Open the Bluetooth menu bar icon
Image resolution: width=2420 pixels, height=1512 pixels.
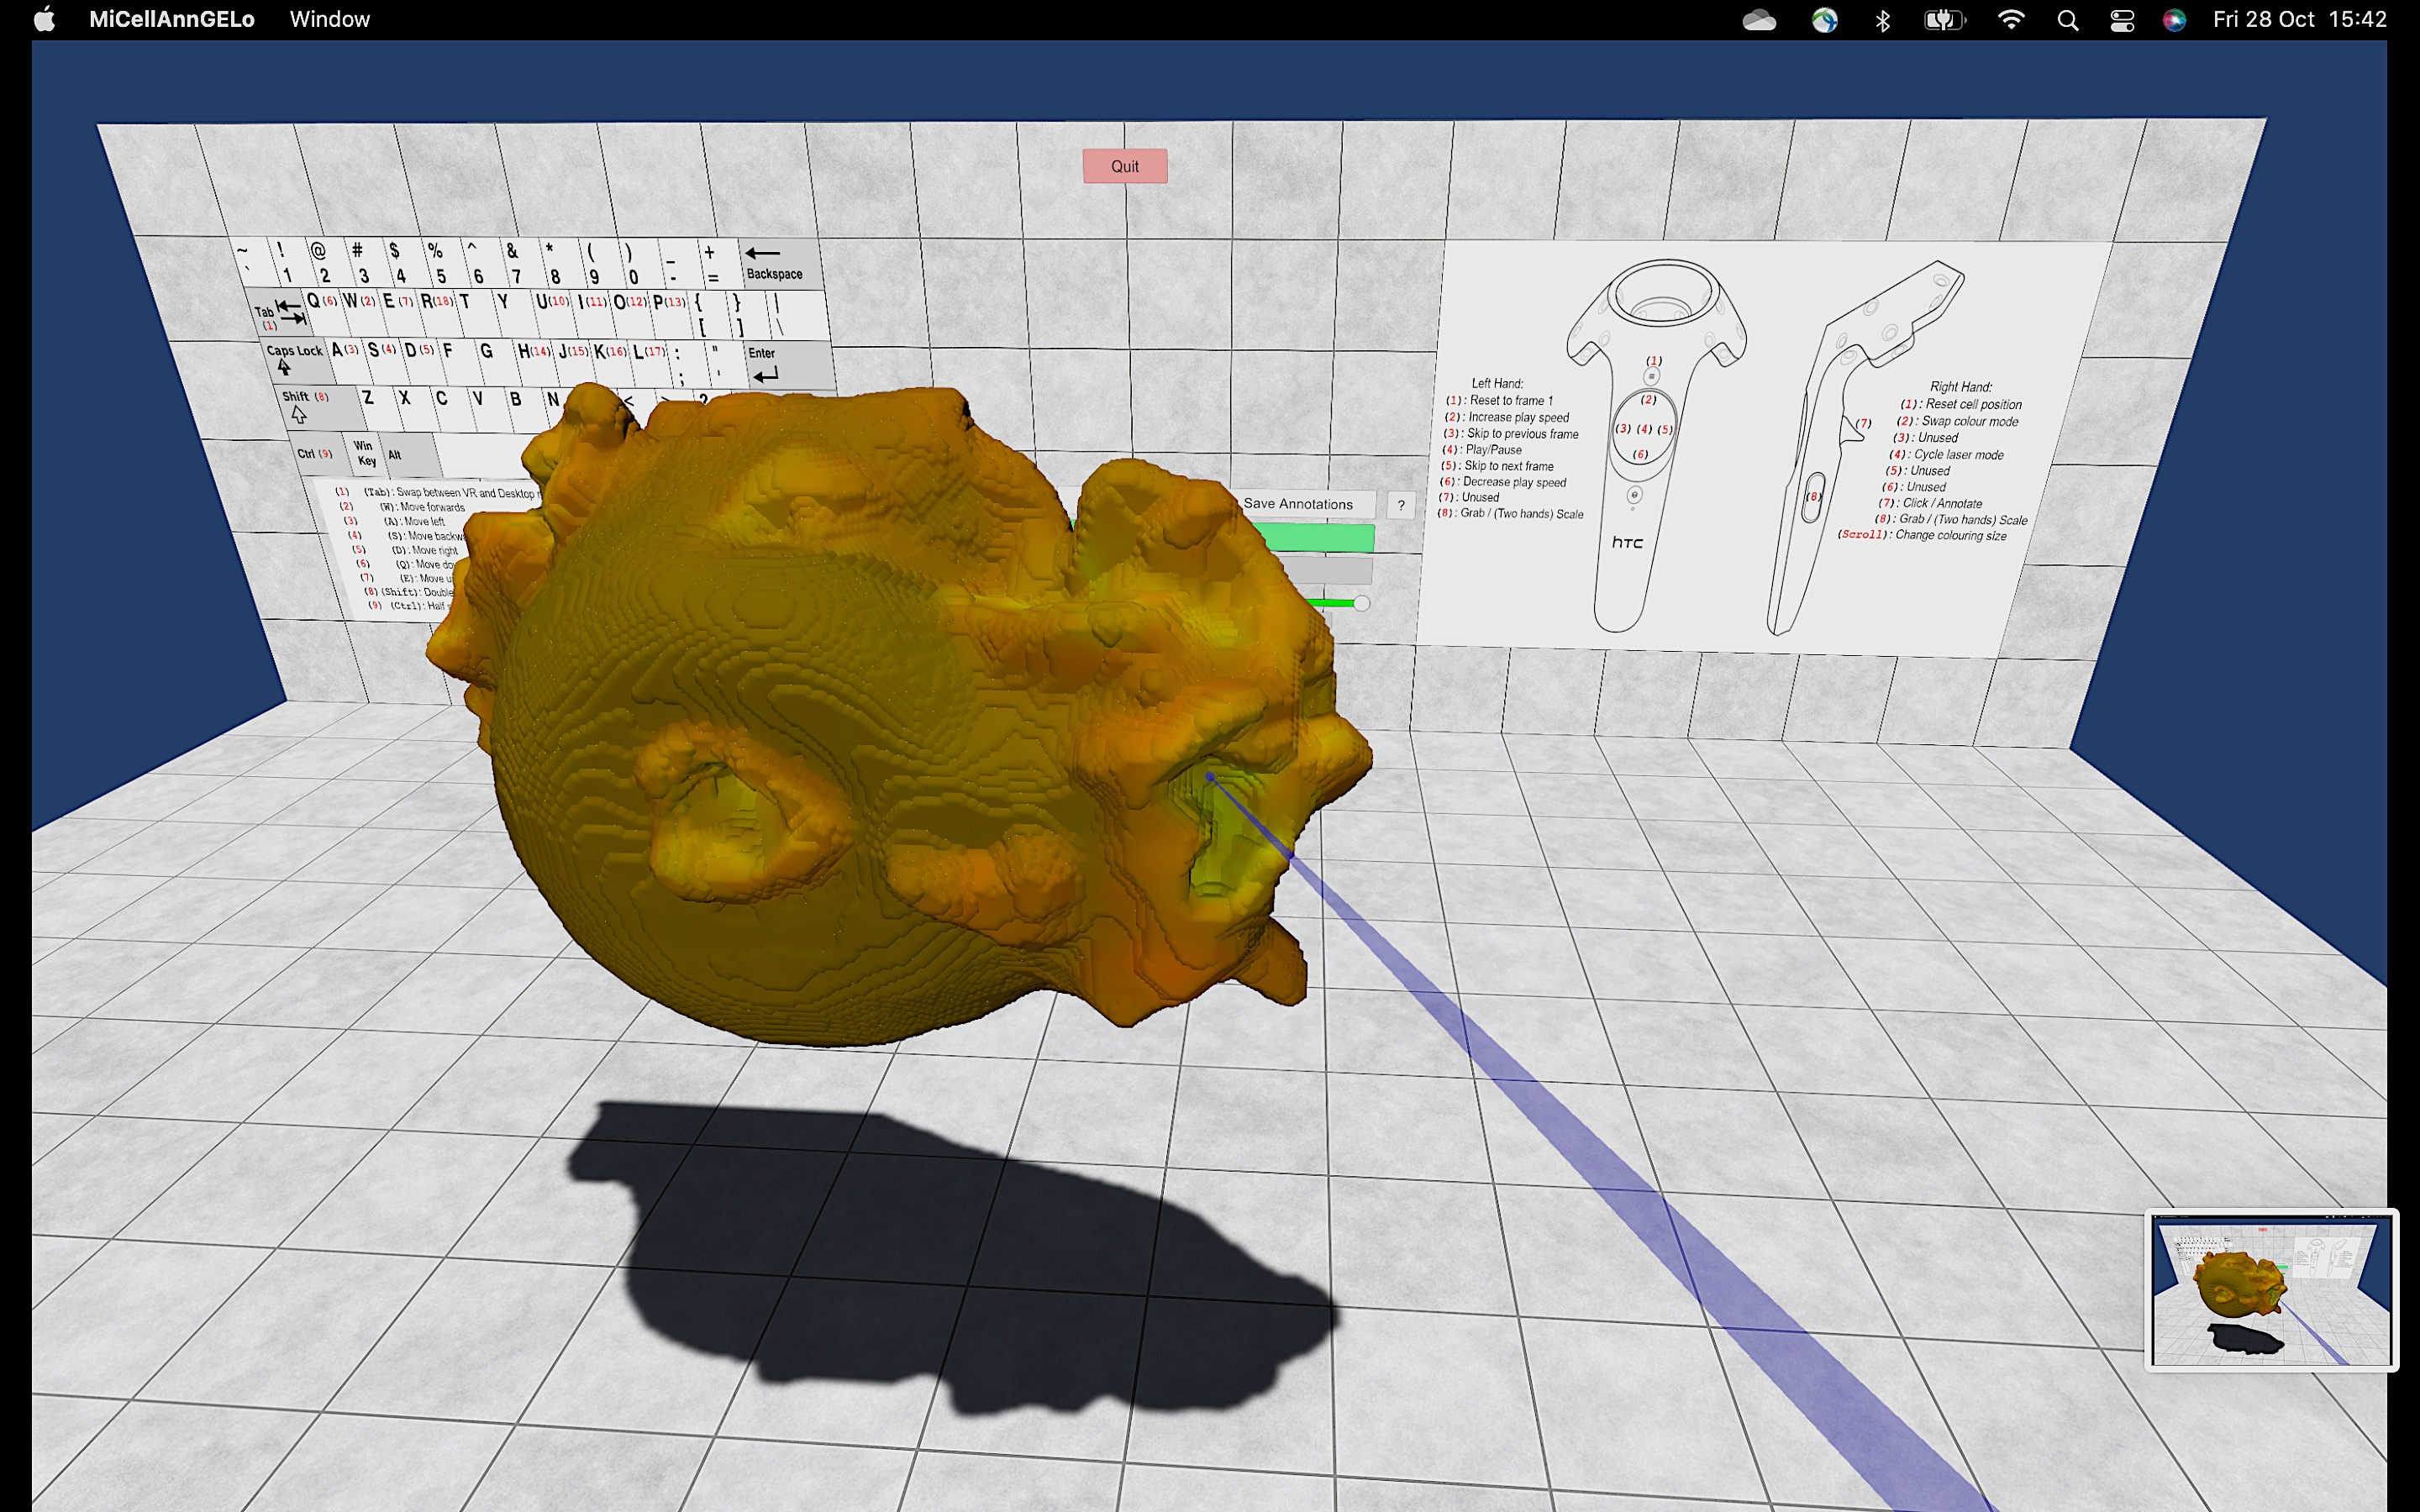pyautogui.click(x=1883, y=20)
